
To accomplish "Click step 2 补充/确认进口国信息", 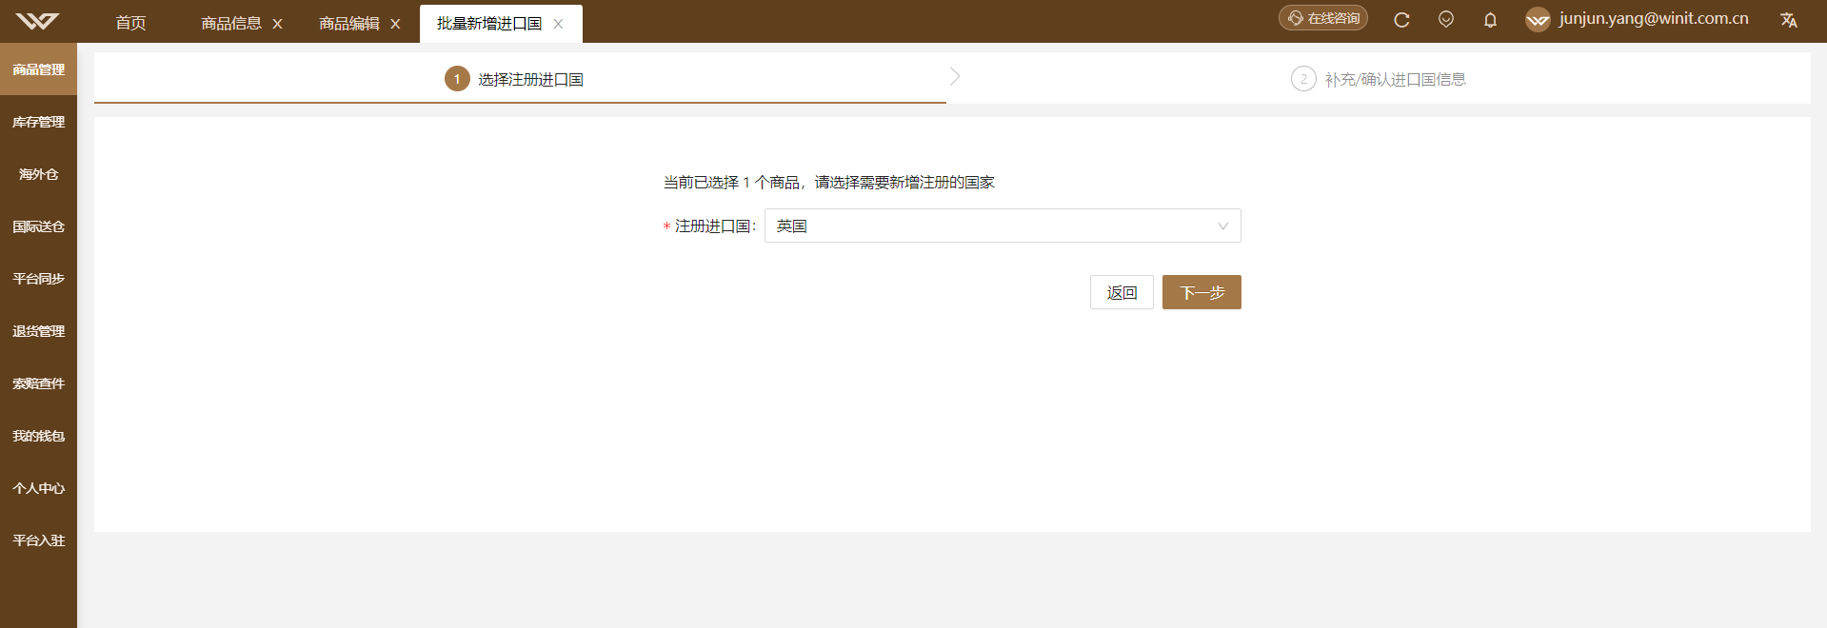I will [x=1379, y=79].
